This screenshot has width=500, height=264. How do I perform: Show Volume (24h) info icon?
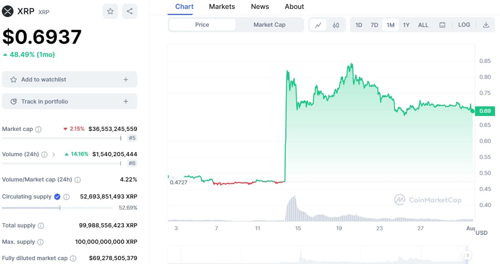[x=44, y=154]
